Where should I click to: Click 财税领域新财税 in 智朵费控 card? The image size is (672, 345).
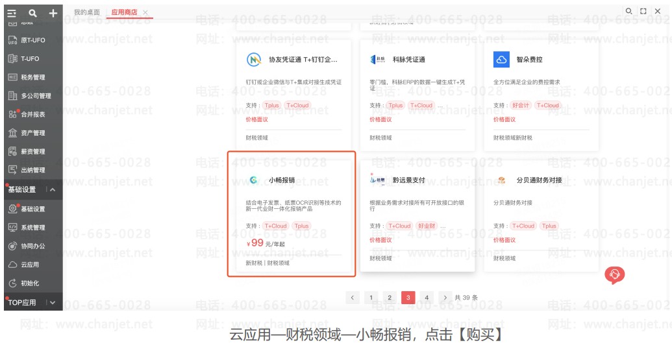coord(512,138)
